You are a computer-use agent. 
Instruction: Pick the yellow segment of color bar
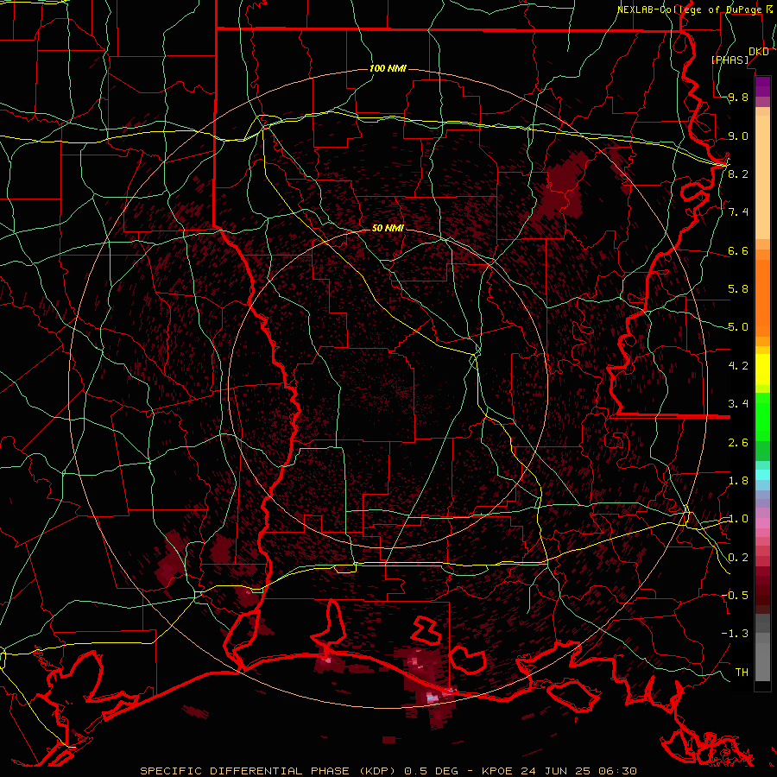pos(762,370)
